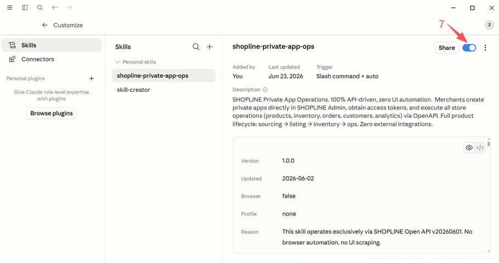Click the version value 1.0.0
The height and width of the screenshot is (264, 499).
point(288,160)
